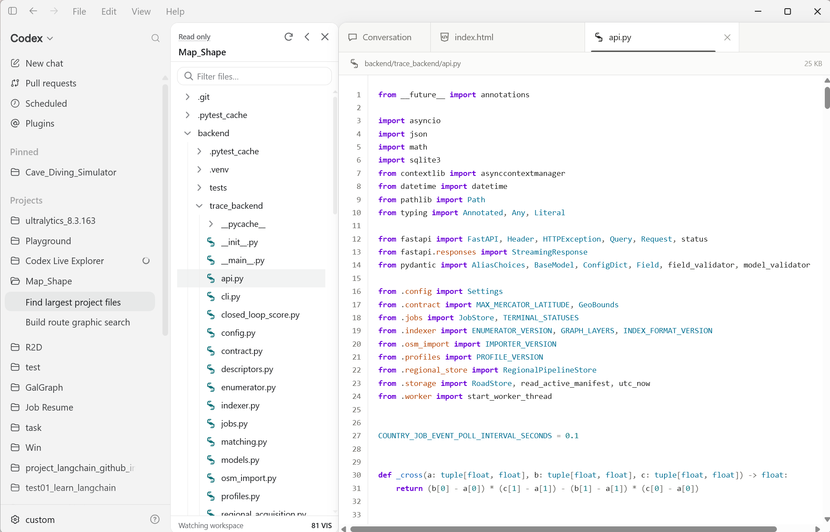Screen dimensions: 830x532
Task: Click the horizontal scrollbar of the code view
Action: (x=563, y=529)
